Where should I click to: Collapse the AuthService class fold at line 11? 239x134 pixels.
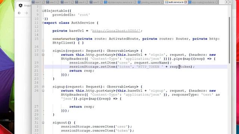[43, 23]
